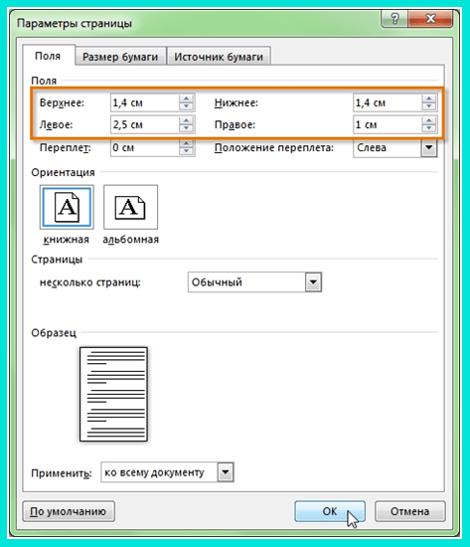Screen dimensions: 470x547
Task: Click the Отмена button
Action: pos(409,511)
